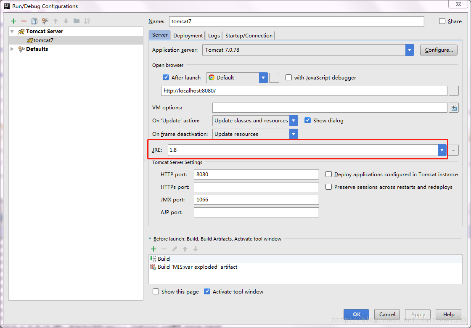Enable with JavaScript debugger checkbox
The width and height of the screenshot is (471, 328).
click(x=288, y=77)
